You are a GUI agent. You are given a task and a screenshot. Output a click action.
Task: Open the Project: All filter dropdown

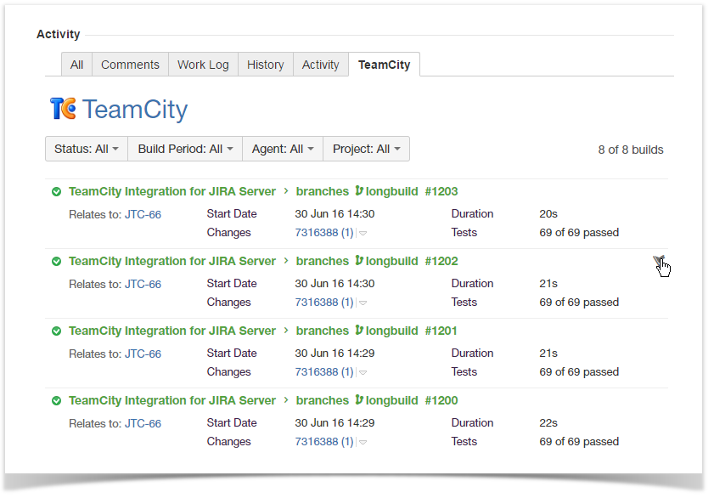click(x=366, y=149)
